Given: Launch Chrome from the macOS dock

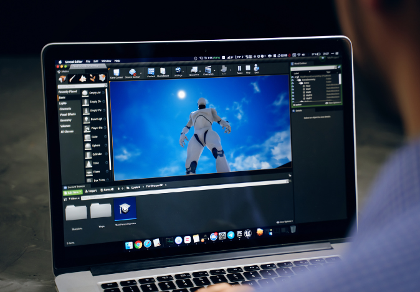Looking at the screenshot, I should pos(138,244).
